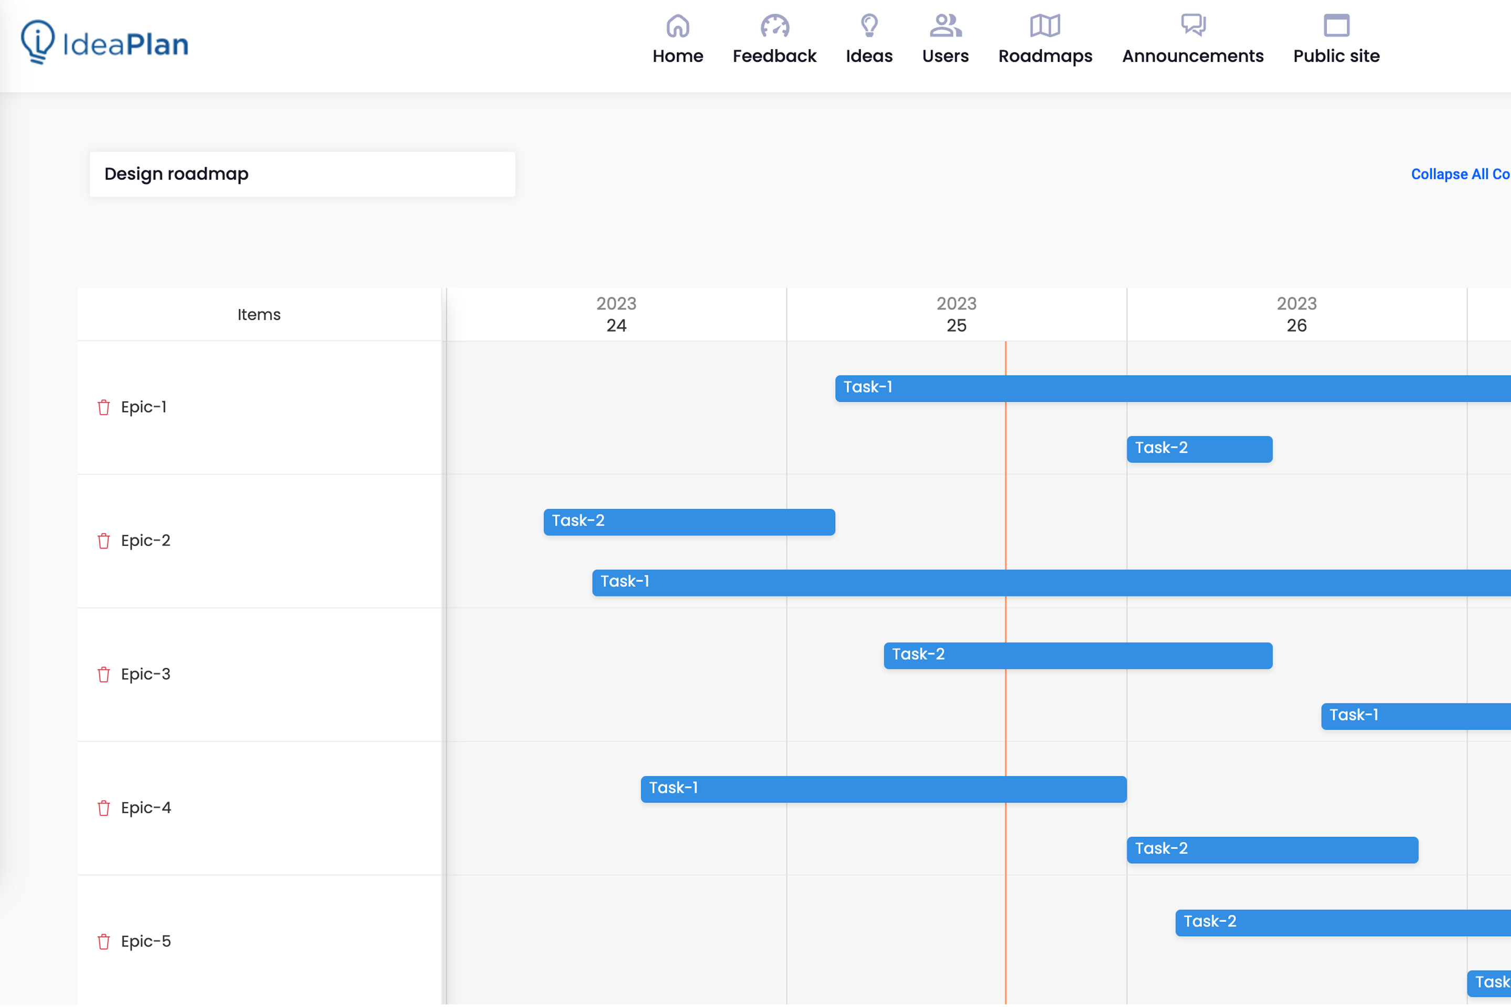Select the Epic-2 row label
Screen dimensions: 1511x1007
click(146, 541)
